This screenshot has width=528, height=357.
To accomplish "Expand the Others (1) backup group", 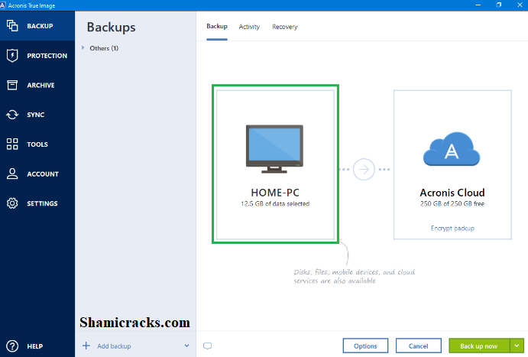I will click(x=83, y=48).
